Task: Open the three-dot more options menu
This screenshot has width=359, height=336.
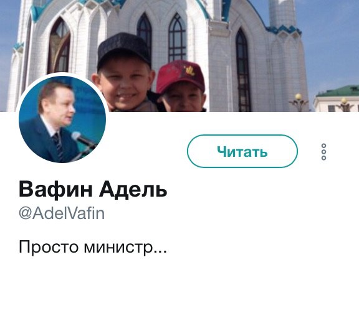Action: [323, 152]
